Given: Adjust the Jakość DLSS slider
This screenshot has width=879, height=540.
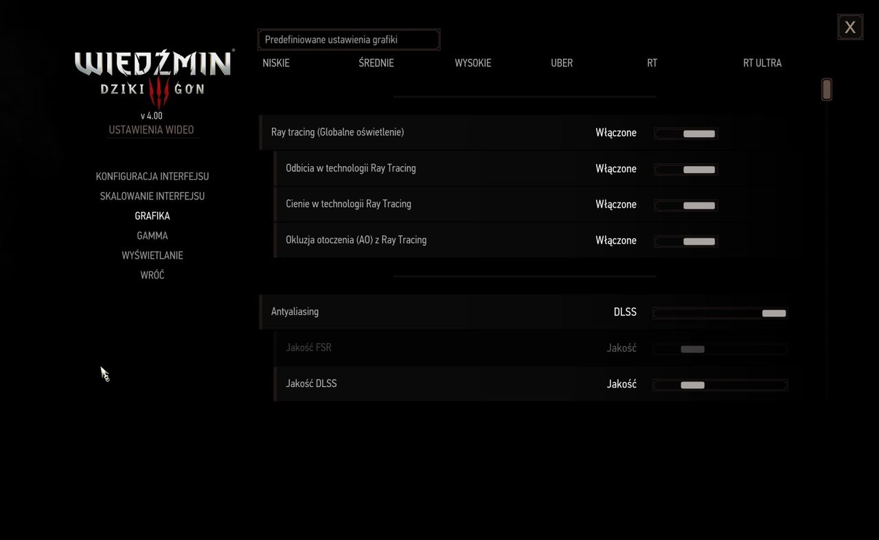Looking at the screenshot, I should pyautogui.click(x=720, y=385).
